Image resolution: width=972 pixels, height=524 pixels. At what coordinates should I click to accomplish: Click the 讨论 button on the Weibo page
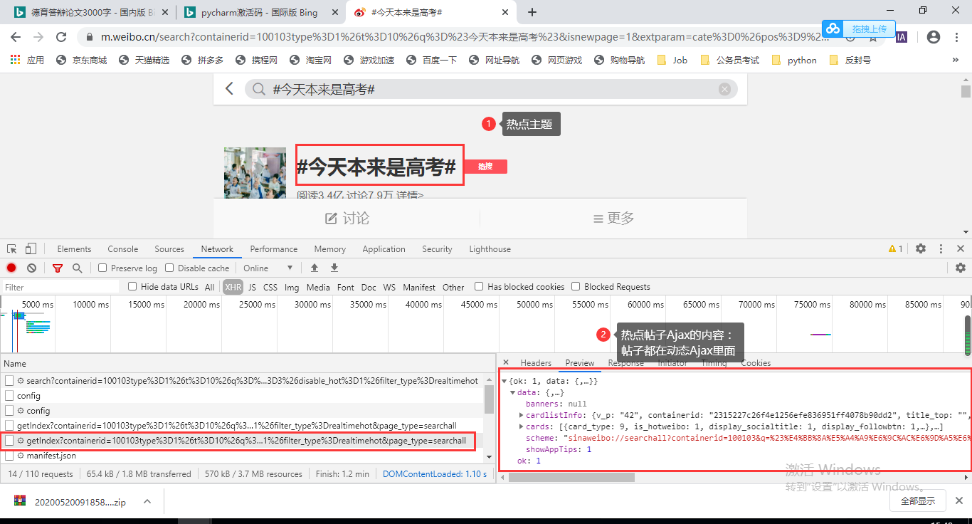tap(347, 219)
